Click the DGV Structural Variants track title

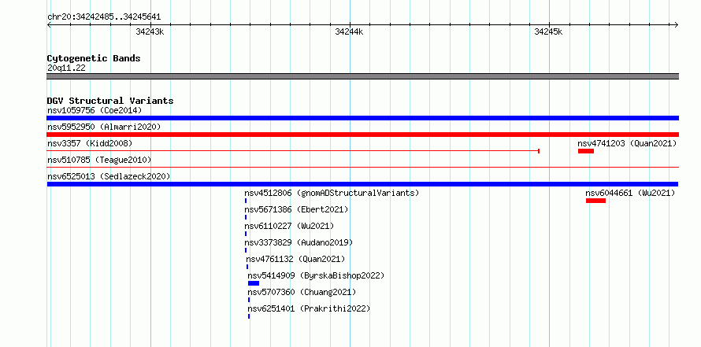point(110,101)
